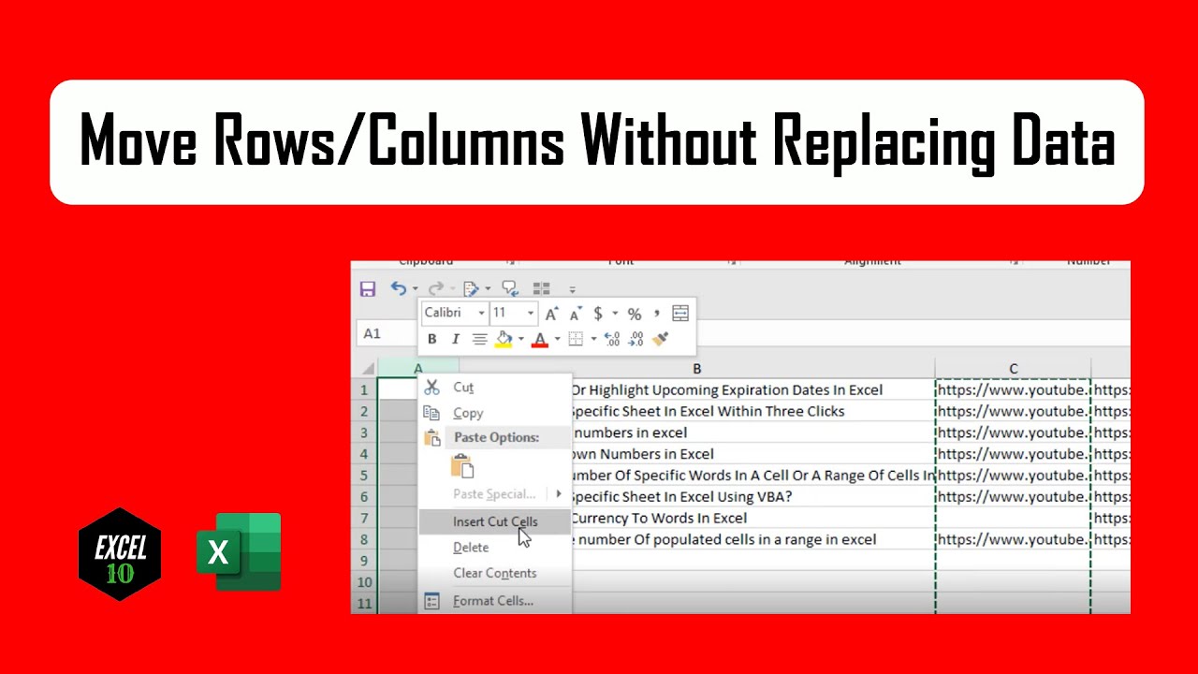The image size is (1198, 674).
Task: Click Decrease Decimal icon
Action: pyautogui.click(x=636, y=339)
